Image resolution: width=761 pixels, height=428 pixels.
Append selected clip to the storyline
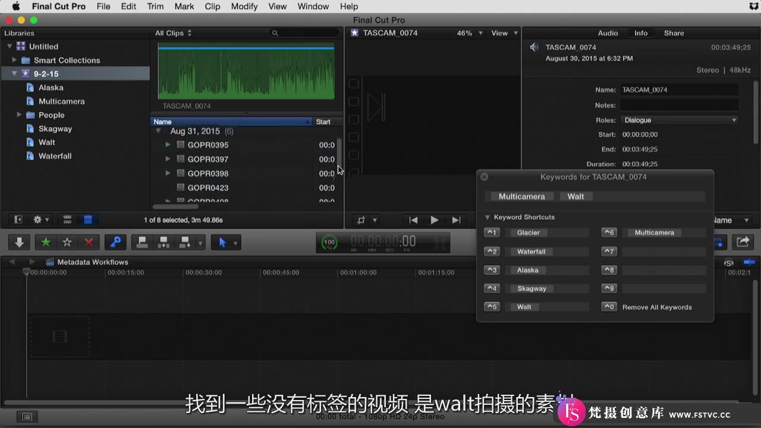point(185,242)
